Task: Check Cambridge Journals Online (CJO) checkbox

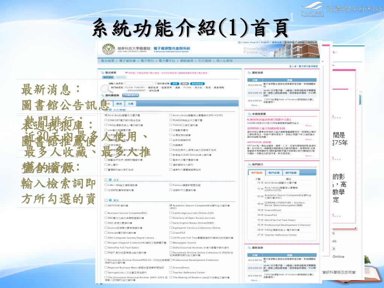Action: point(171,213)
